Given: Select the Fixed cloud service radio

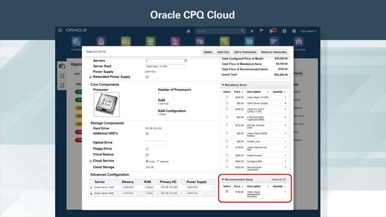Looking at the screenshot, I should (147, 161).
